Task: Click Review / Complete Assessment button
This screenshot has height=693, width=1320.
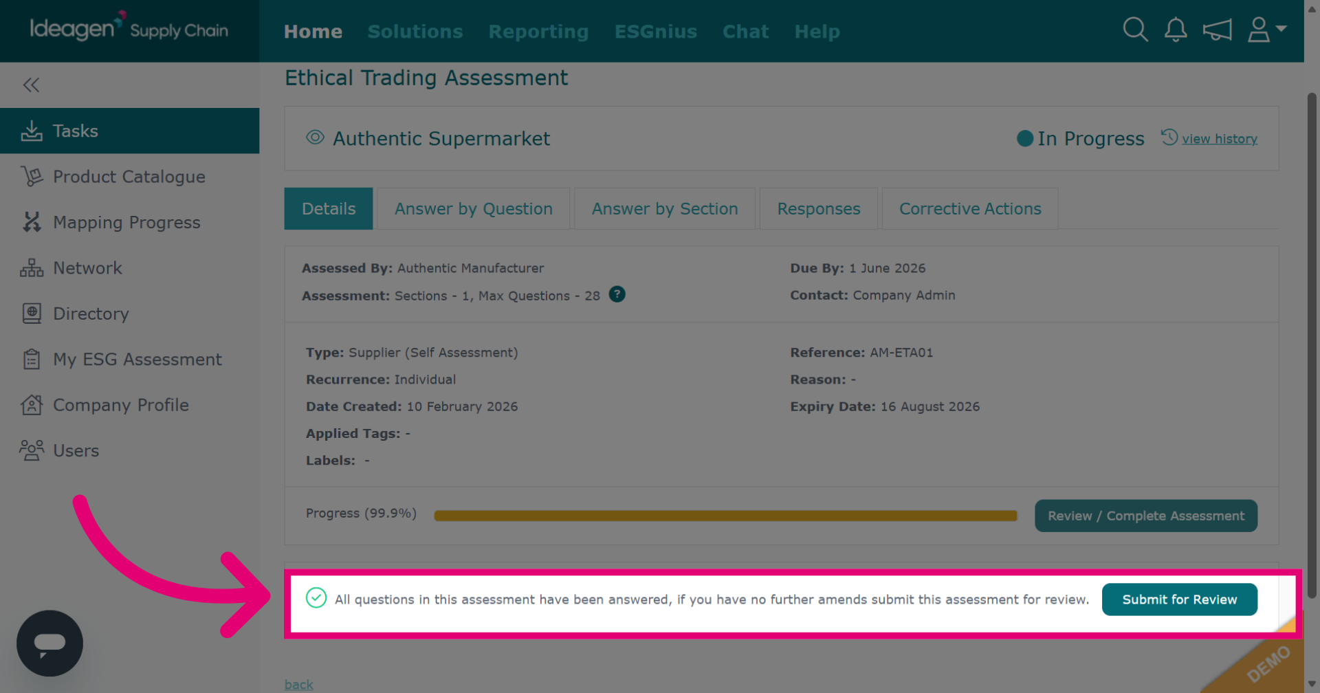Action: [1146, 516]
